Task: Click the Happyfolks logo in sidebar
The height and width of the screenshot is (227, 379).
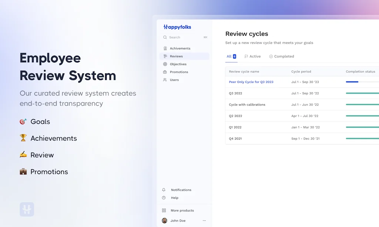Action: tap(177, 27)
